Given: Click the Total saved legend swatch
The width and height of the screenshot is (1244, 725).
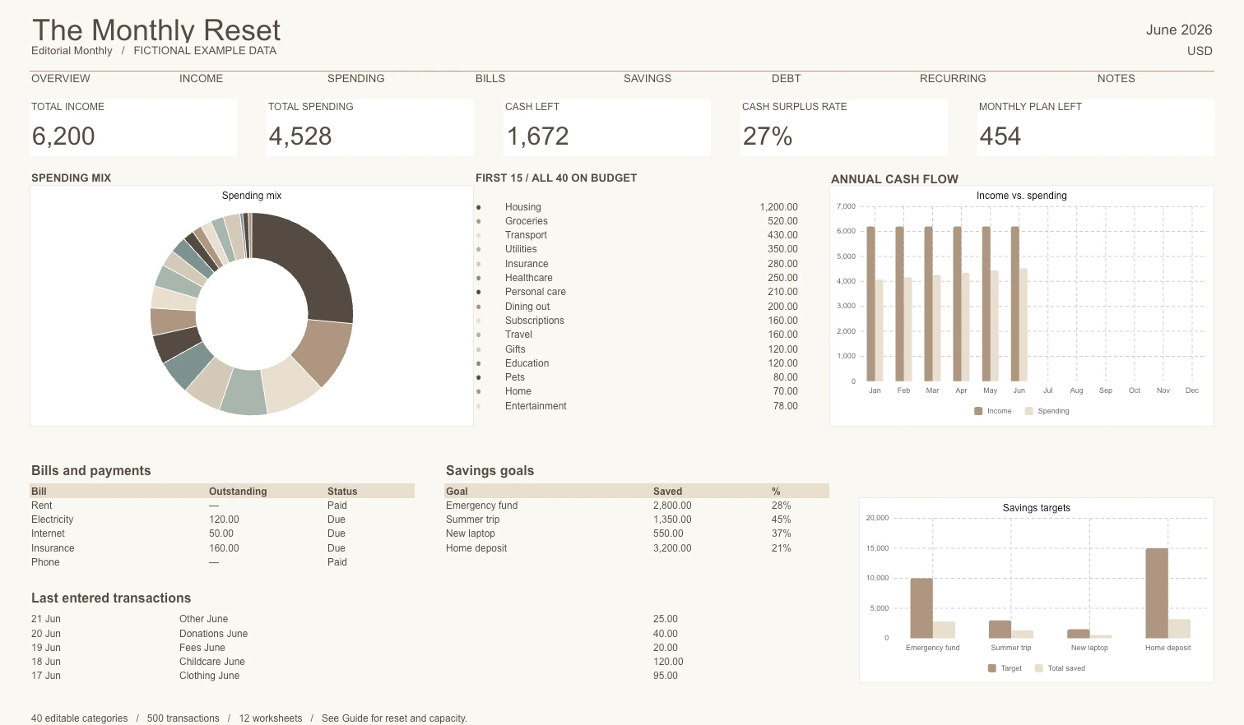Looking at the screenshot, I should click(x=1039, y=668).
